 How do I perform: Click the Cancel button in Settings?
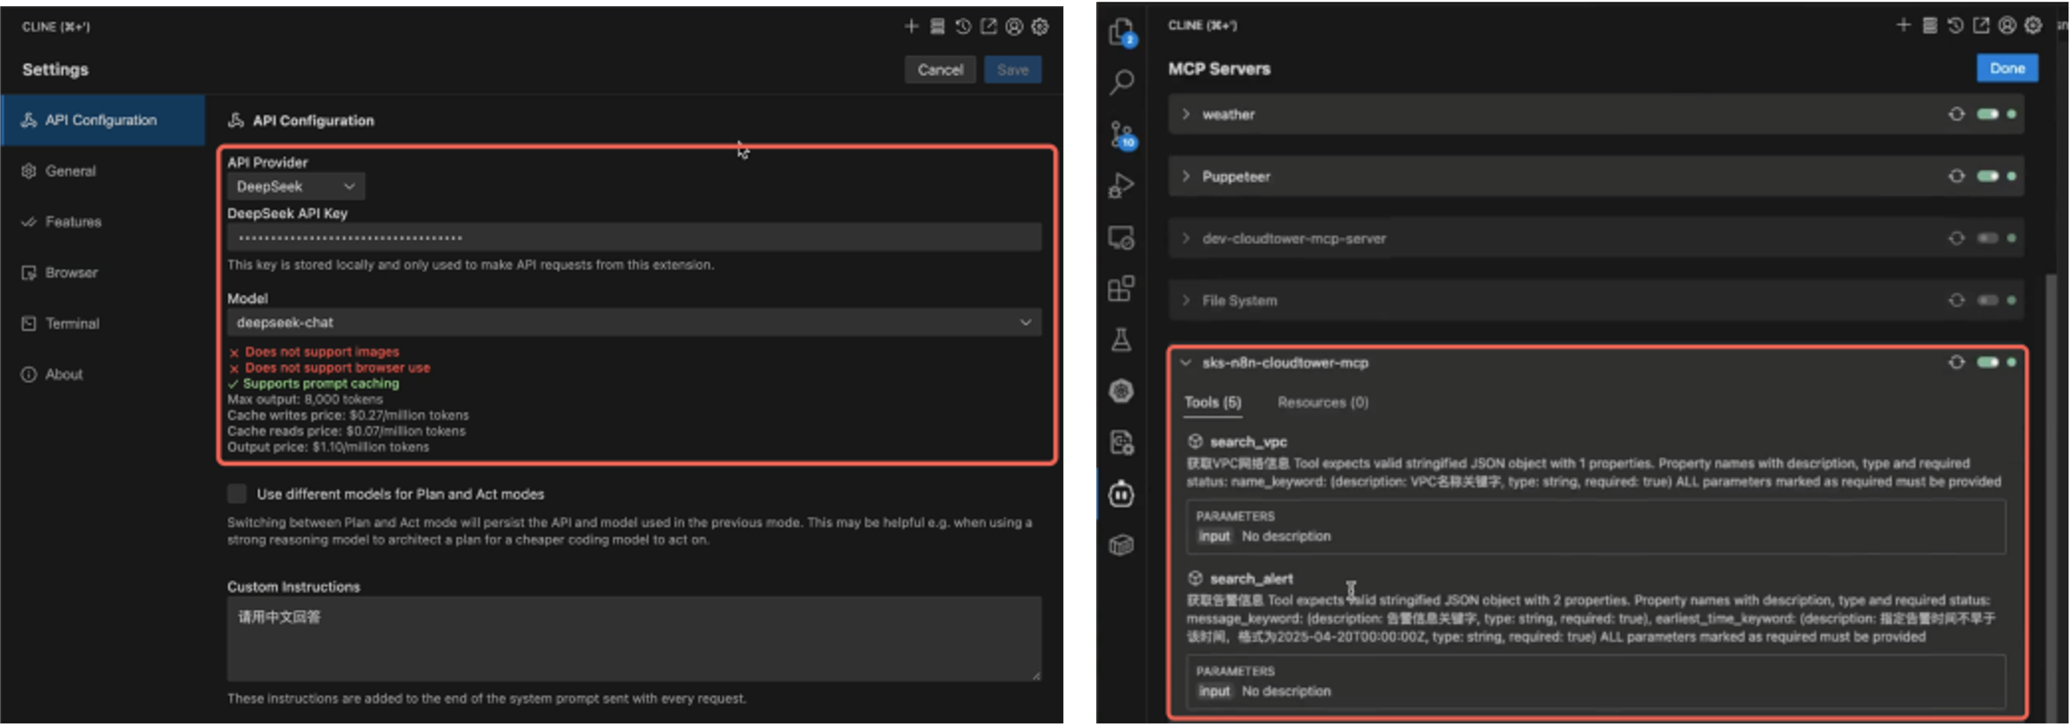click(939, 70)
